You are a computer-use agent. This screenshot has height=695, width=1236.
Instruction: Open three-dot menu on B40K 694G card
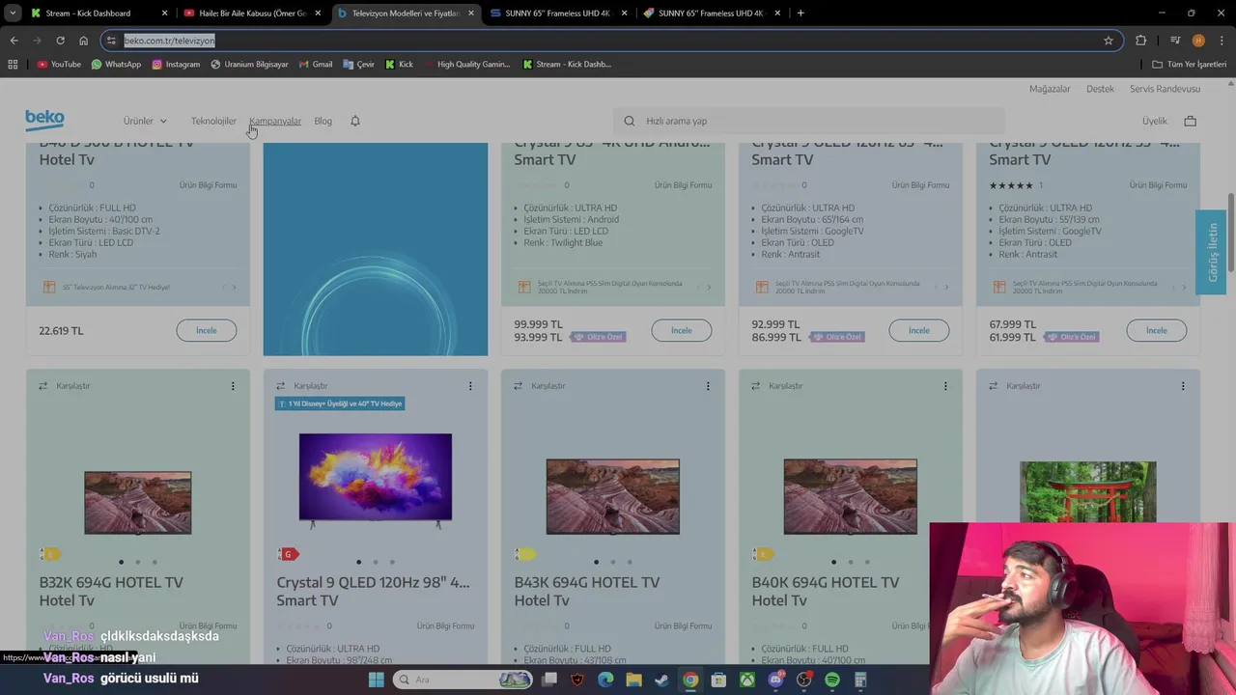(945, 386)
